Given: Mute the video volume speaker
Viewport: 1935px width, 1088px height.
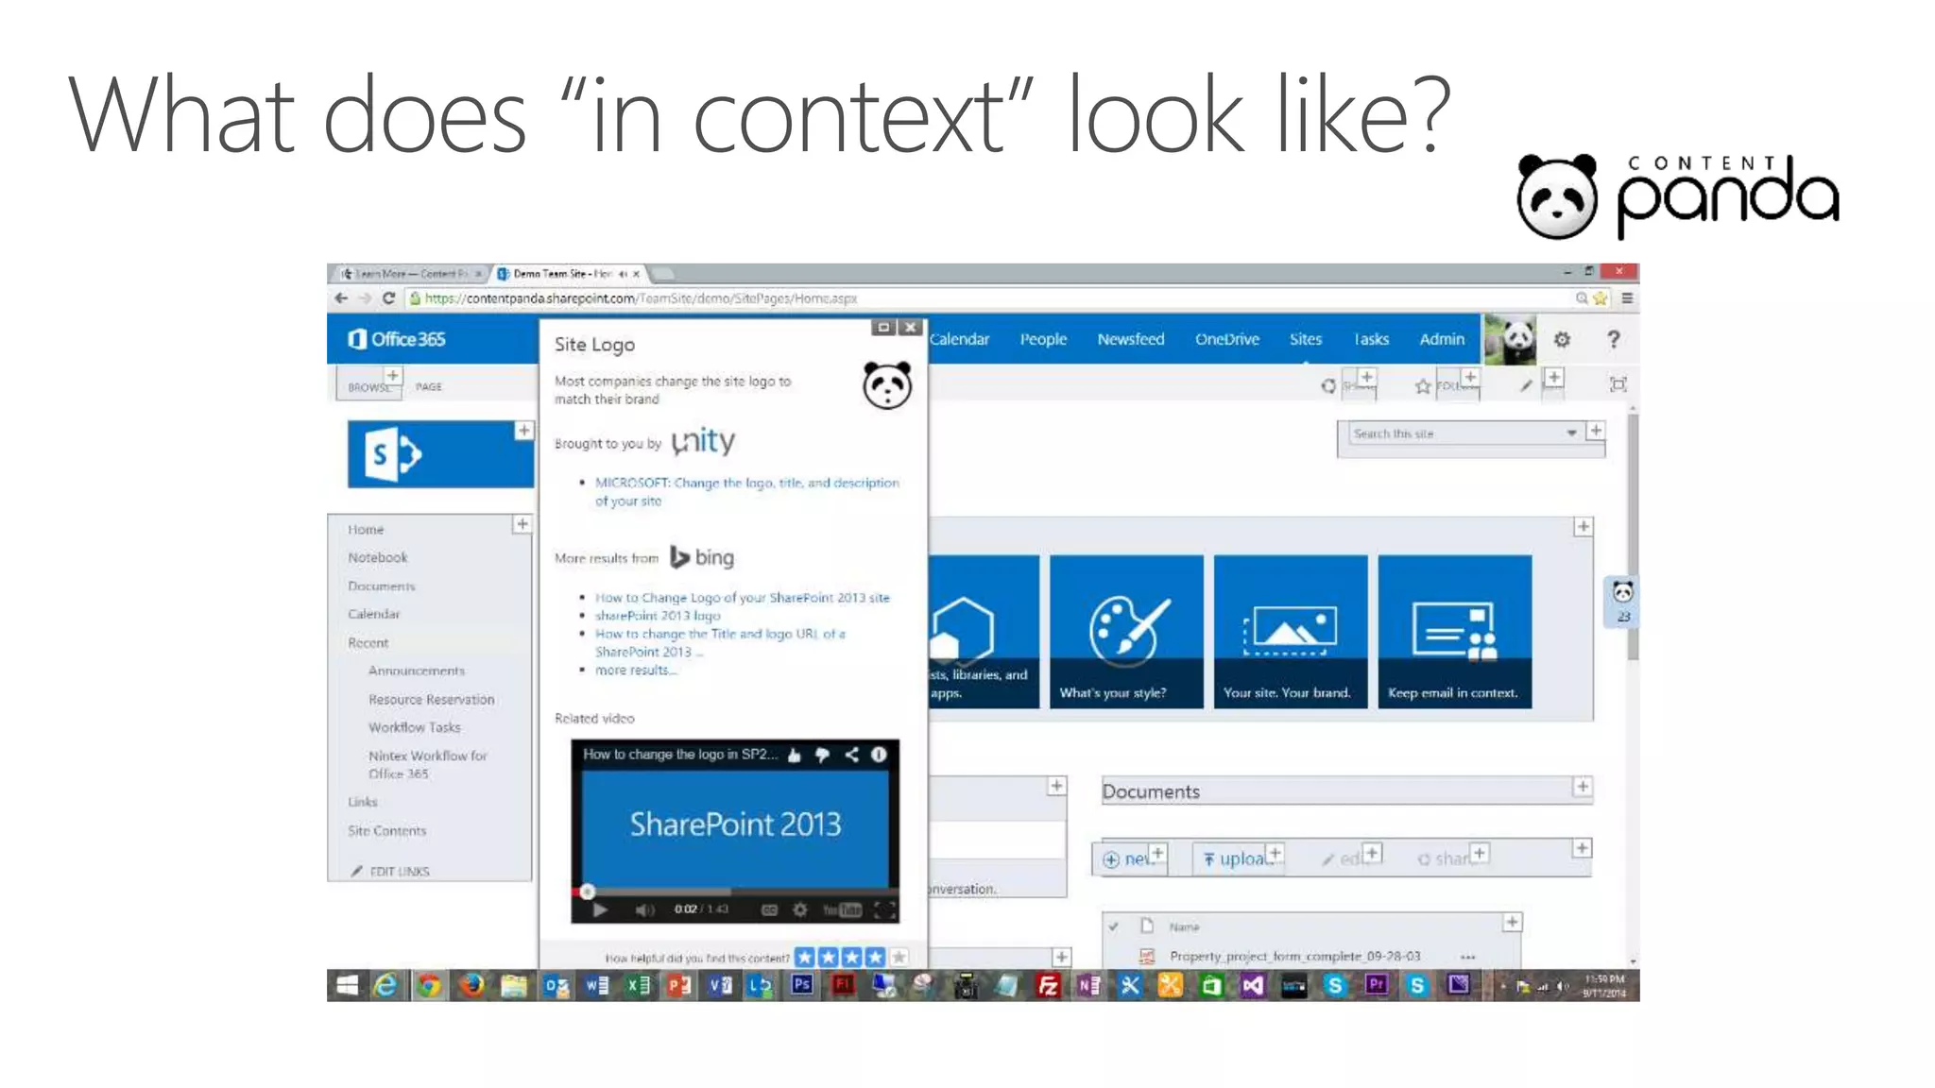Looking at the screenshot, I should [x=644, y=909].
